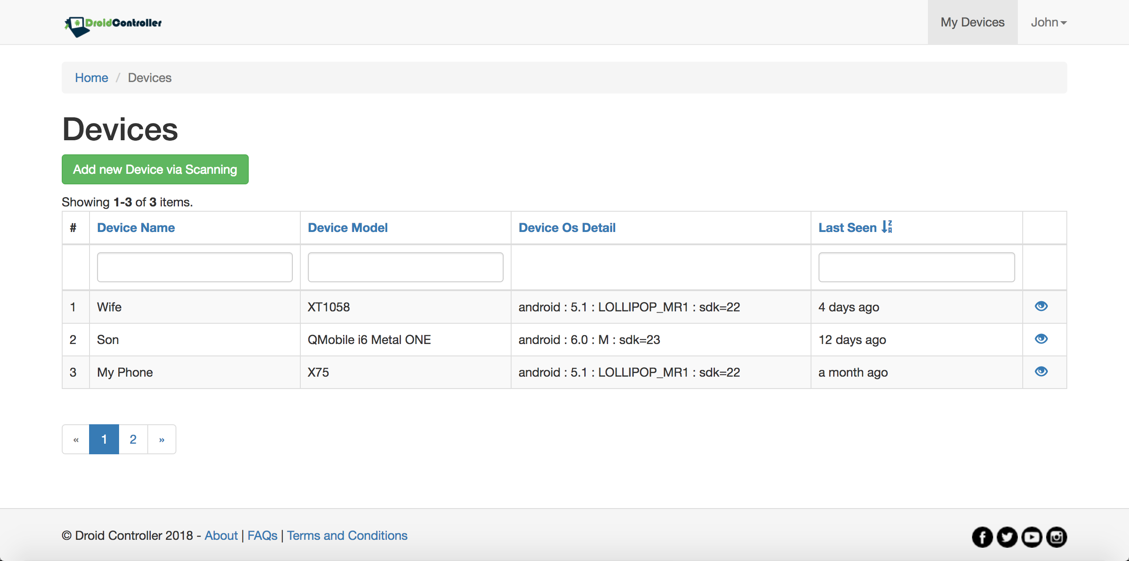1129x561 pixels.
Task: Open the Twitter social icon
Action: (1007, 537)
